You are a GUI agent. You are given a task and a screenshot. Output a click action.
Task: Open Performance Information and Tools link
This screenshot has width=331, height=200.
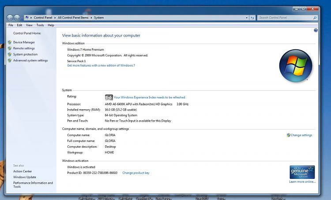33,185
